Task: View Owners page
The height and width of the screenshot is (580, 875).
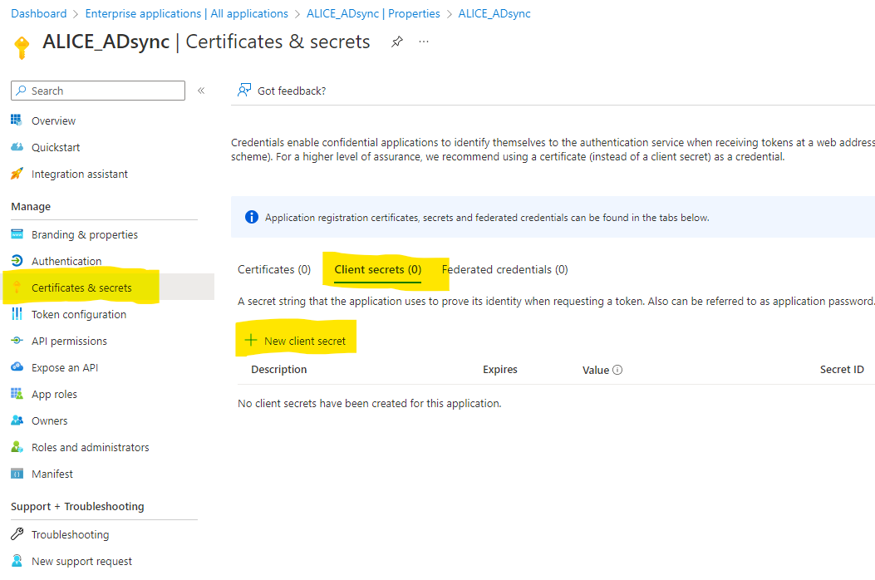Action: coord(49,421)
